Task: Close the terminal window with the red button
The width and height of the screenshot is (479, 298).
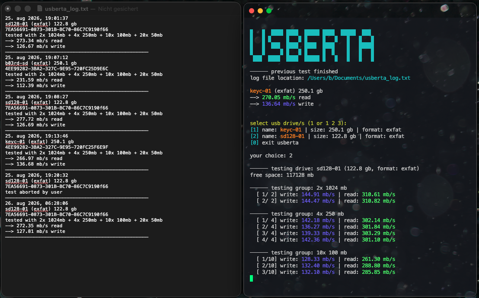Action: click(252, 11)
